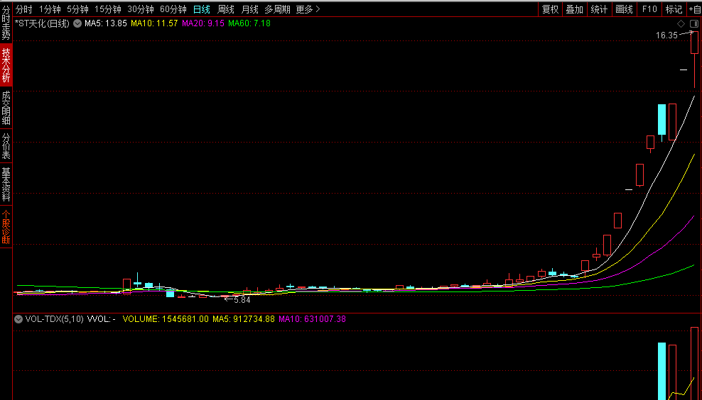Switch to 周线 weekly chart
702x400 pixels.
(x=226, y=9)
